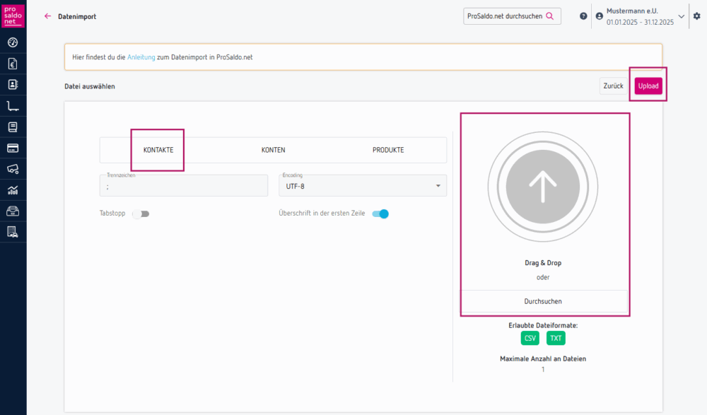
Task: Expand the Mustermann e.U. account chevron
Action: coord(682,16)
